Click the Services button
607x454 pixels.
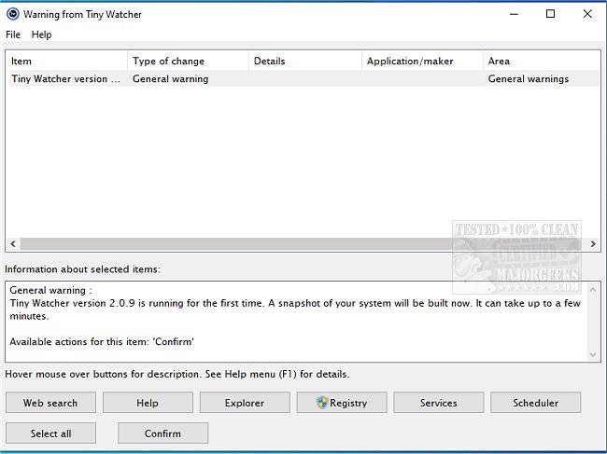[439, 403]
